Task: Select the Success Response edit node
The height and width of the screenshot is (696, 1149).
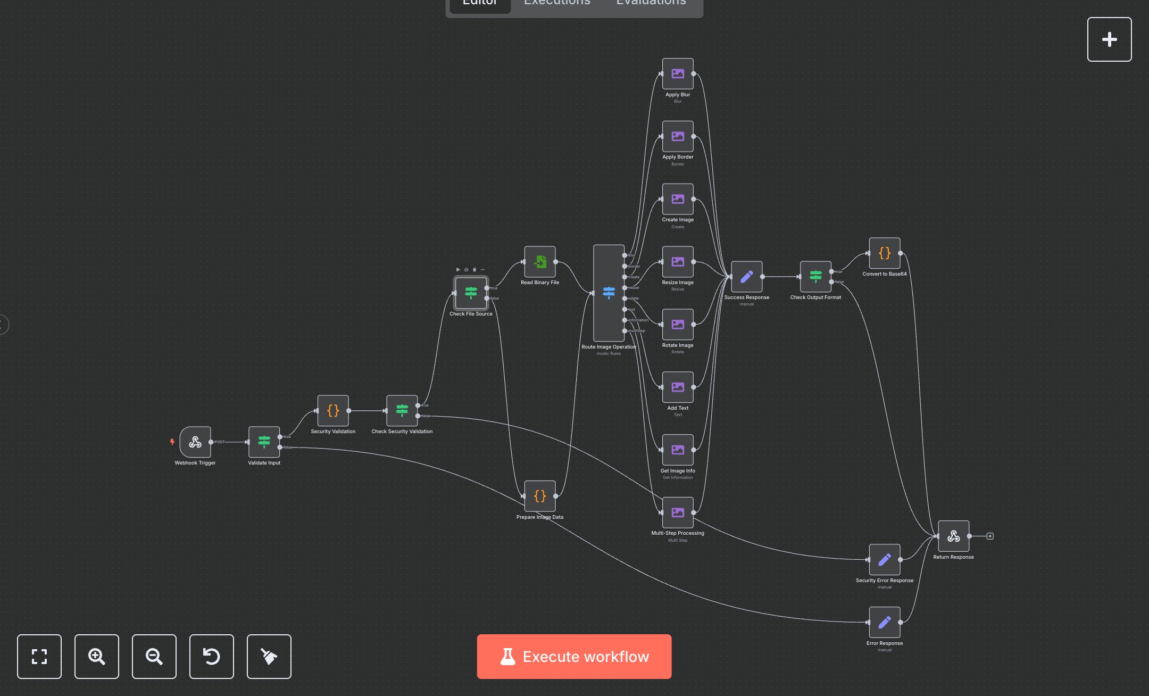Action: click(x=746, y=277)
